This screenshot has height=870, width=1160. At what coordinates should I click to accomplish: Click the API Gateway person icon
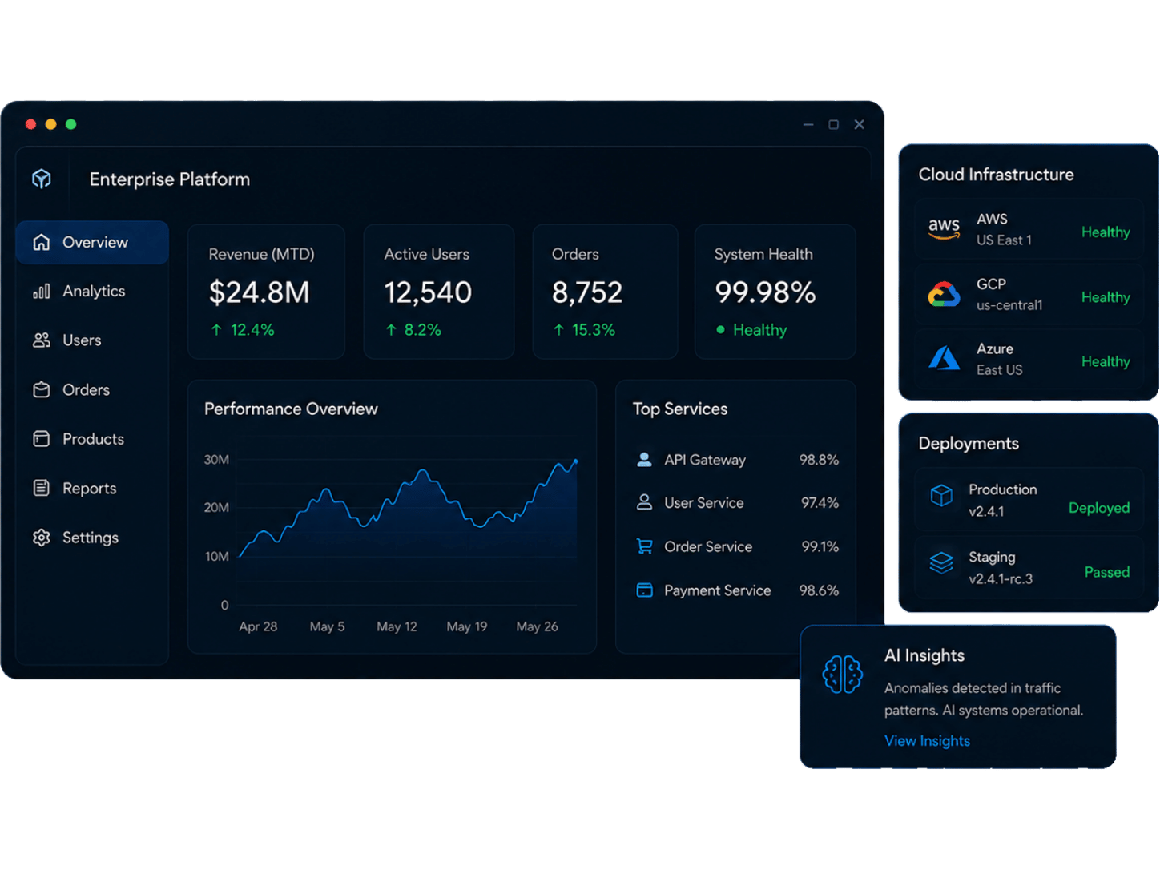(x=644, y=460)
